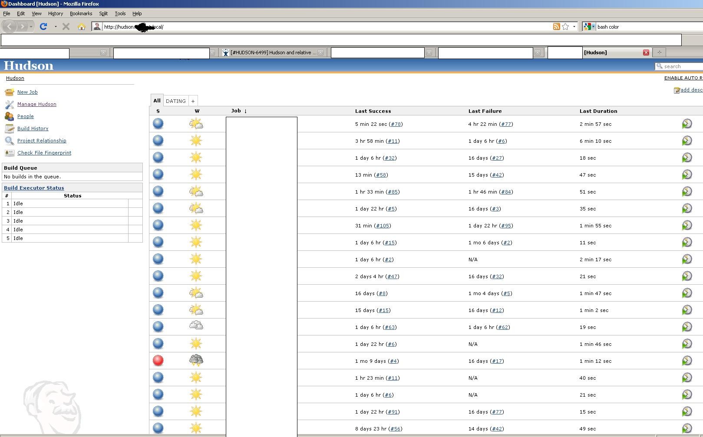
Task: Click the Hudson logo header
Action: pyautogui.click(x=29, y=66)
